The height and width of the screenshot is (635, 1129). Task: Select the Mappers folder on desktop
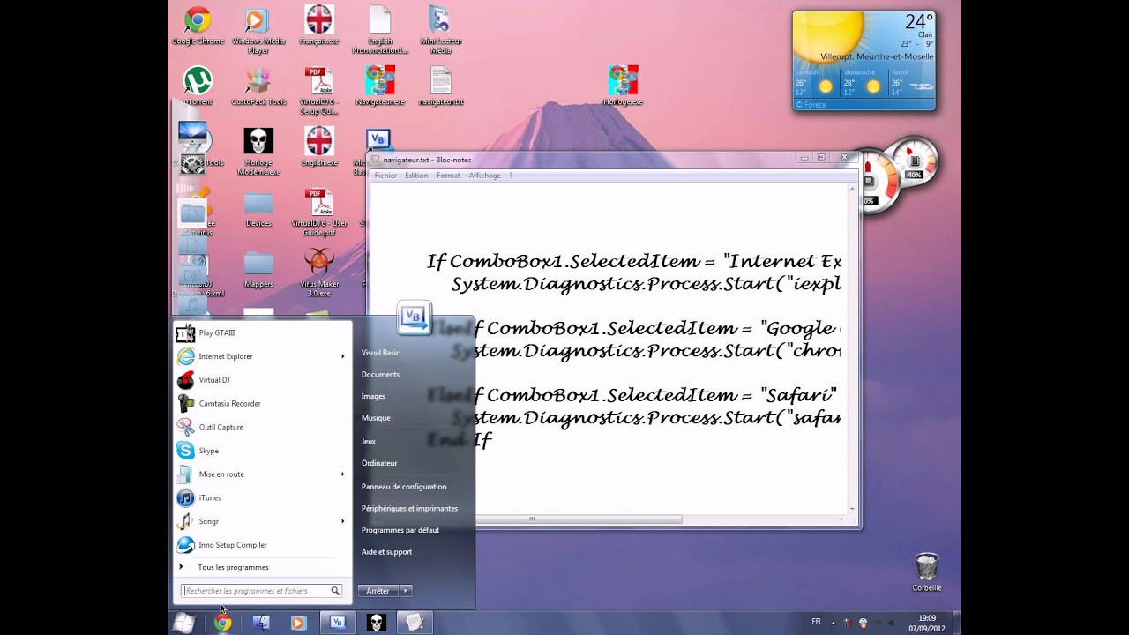(258, 269)
